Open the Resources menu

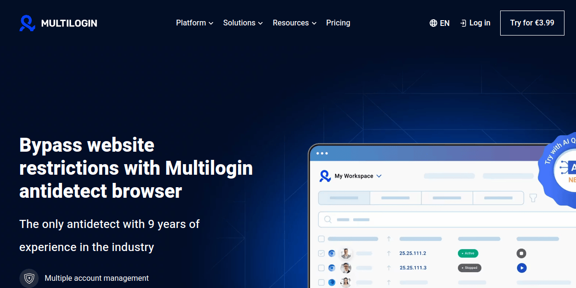(x=294, y=23)
